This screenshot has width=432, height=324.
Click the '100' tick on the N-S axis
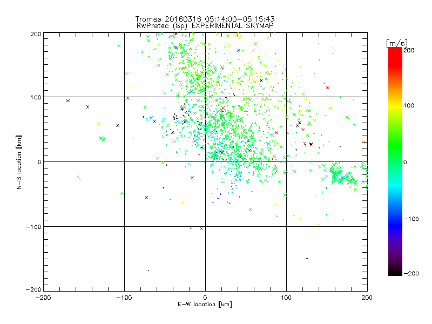[36, 97]
